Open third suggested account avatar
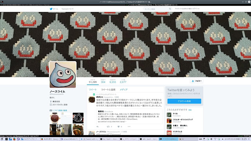The width and height of the screenshot is (251, 141). coord(169,127)
